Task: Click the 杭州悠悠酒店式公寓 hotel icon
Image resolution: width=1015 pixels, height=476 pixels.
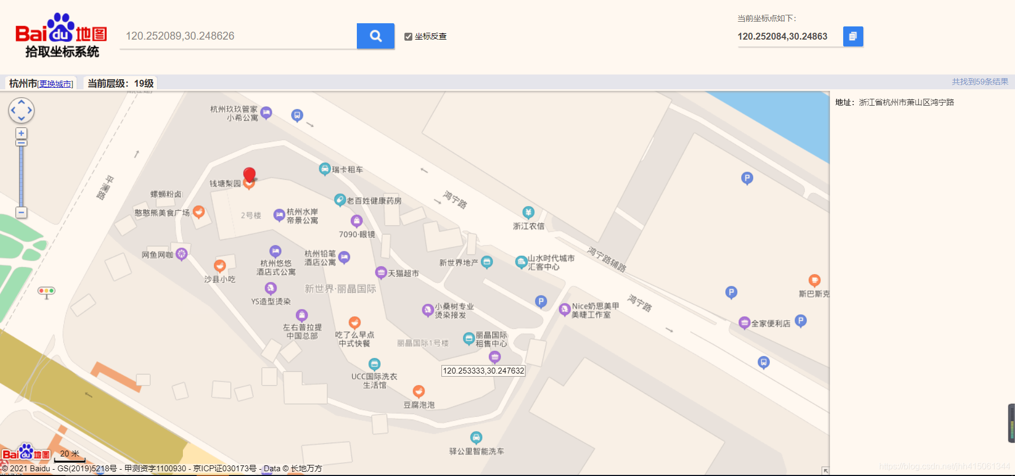Action: pyautogui.click(x=275, y=251)
